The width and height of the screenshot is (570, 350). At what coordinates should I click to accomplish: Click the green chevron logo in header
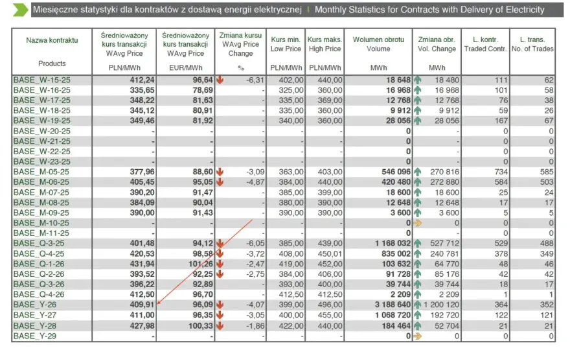pos(20,10)
